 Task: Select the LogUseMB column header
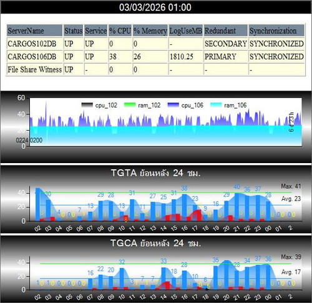coord(186,31)
